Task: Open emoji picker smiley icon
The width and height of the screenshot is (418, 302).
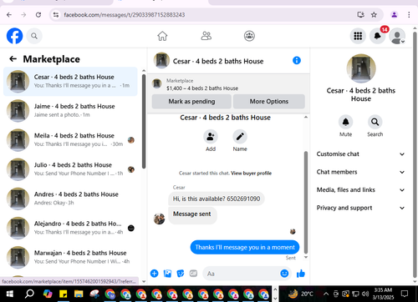Action: tap(284, 274)
